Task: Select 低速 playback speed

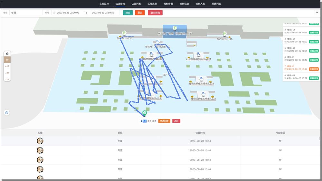Action: (x=145, y=121)
